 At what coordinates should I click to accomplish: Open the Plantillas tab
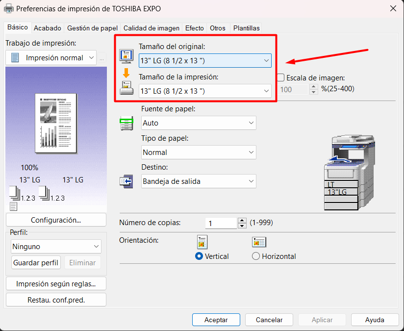click(x=246, y=28)
